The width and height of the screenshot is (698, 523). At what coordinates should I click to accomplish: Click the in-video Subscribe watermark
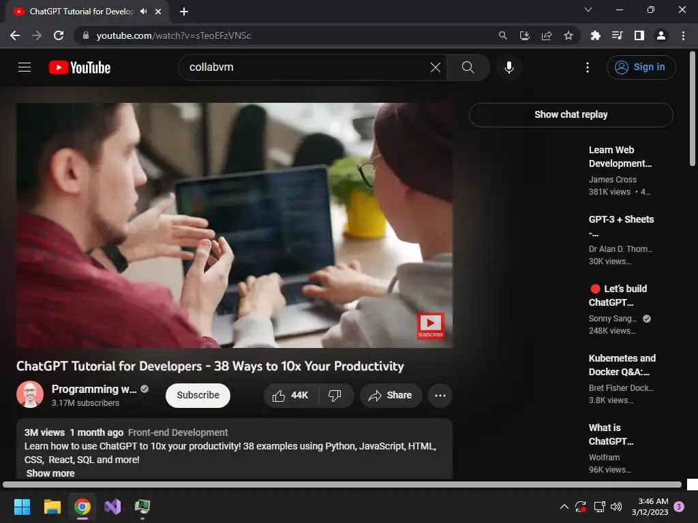click(x=430, y=326)
